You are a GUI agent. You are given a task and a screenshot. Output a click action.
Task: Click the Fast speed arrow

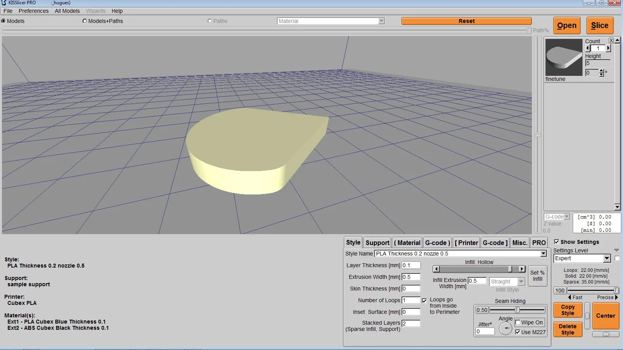(570, 297)
